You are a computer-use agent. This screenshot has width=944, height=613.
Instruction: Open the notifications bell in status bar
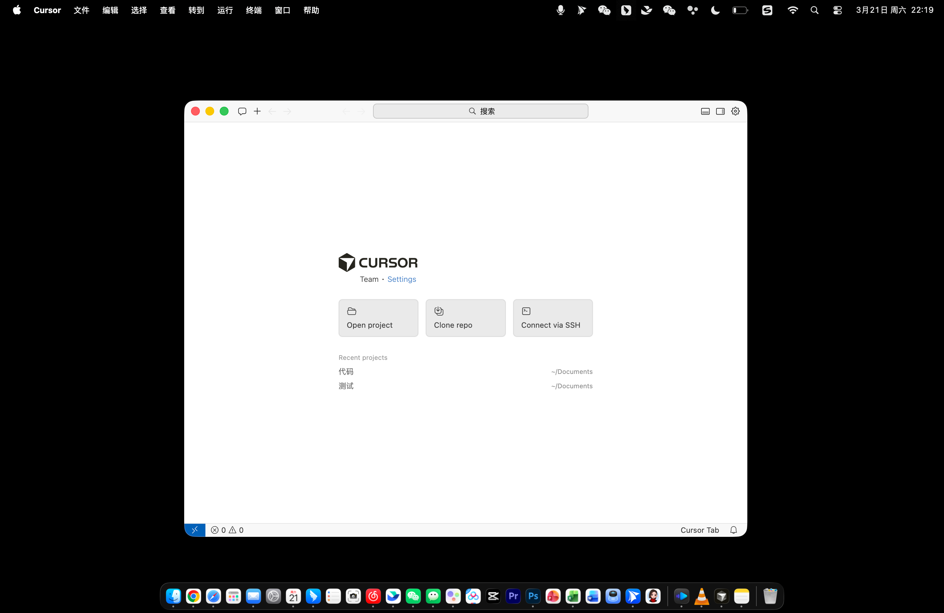(x=733, y=530)
